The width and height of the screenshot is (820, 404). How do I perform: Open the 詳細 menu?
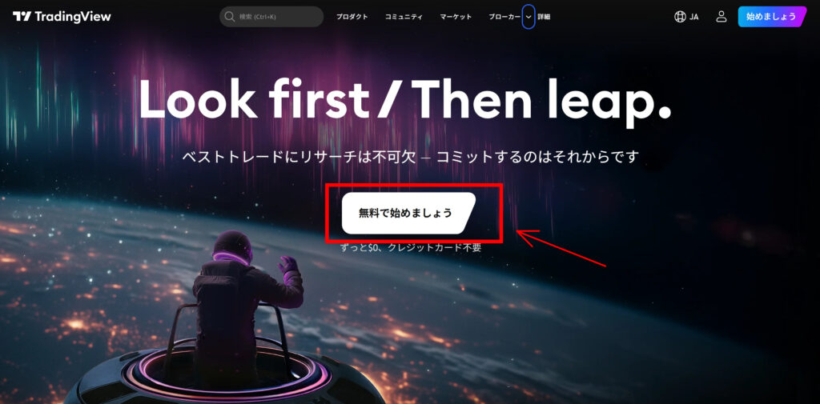click(x=544, y=17)
